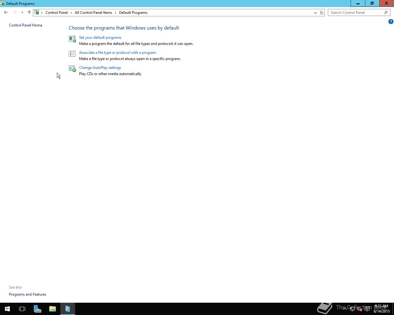Go up one level with the up arrow
The image size is (394, 315).
point(29,13)
